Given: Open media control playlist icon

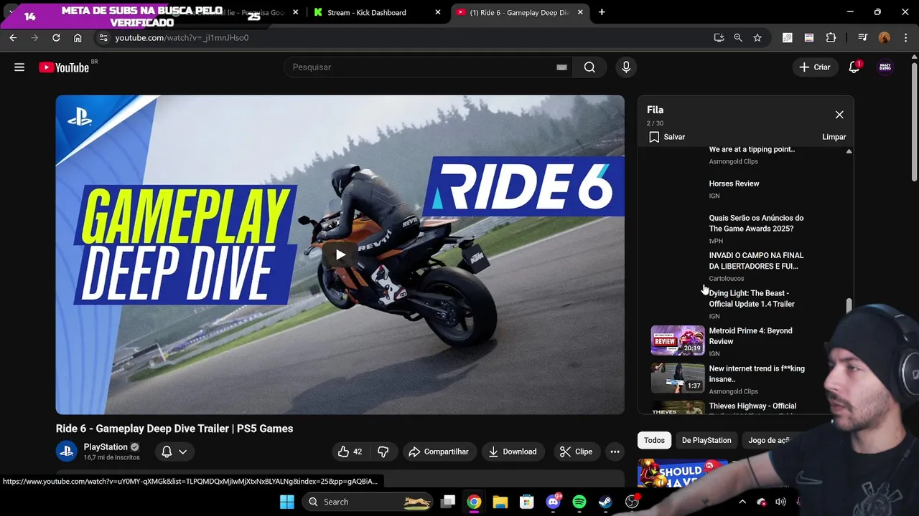Looking at the screenshot, I should point(863,38).
